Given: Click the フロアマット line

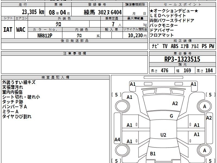Looking at the screenshot, I should 162,35.
